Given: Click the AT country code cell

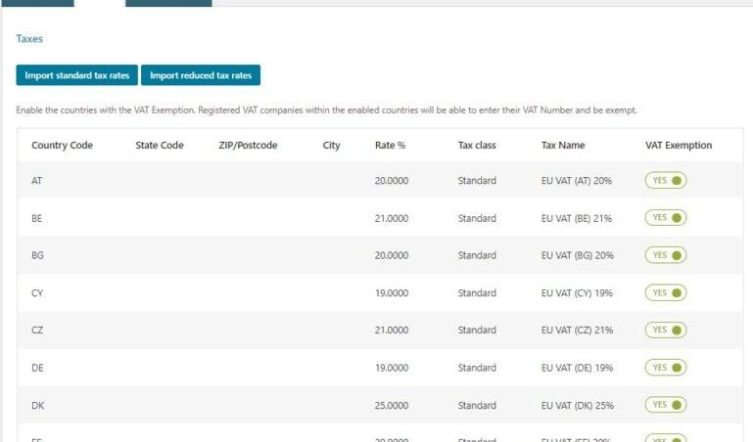Looking at the screenshot, I should (36, 181).
